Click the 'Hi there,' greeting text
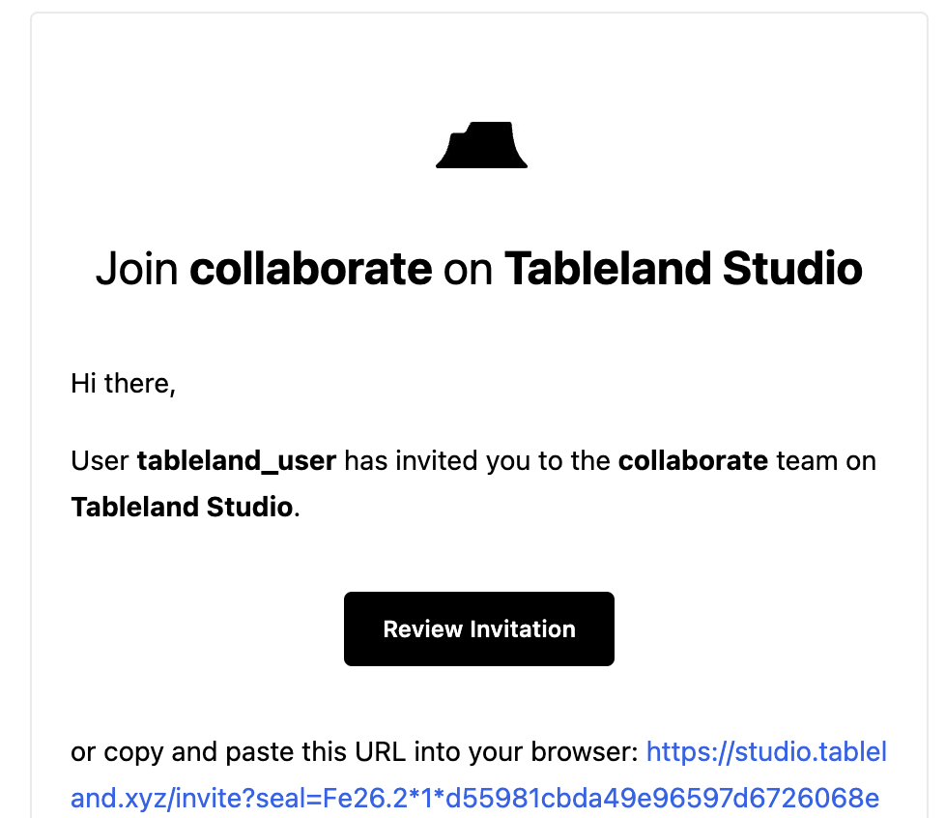945x818 pixels. coord(123,384)
